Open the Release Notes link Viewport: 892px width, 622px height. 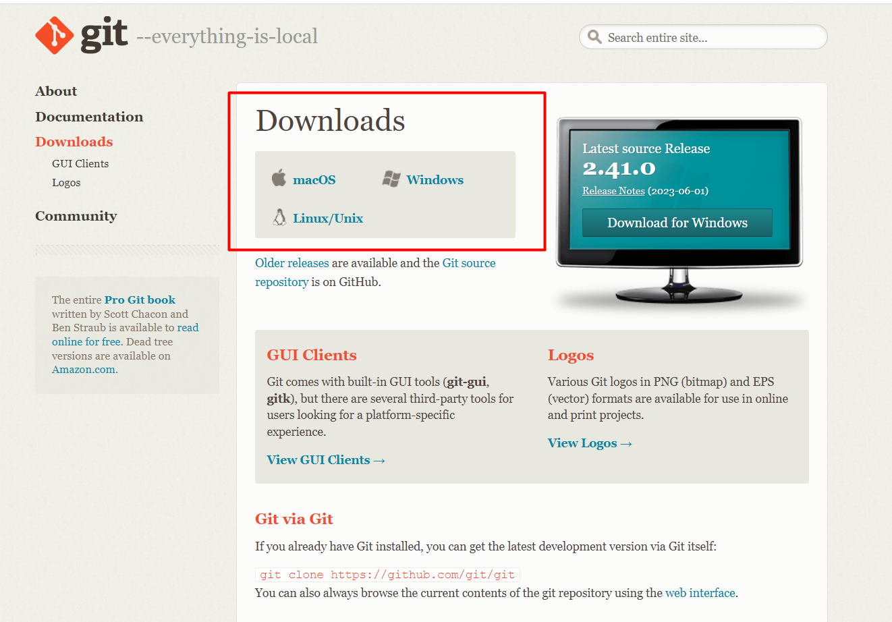613,191
